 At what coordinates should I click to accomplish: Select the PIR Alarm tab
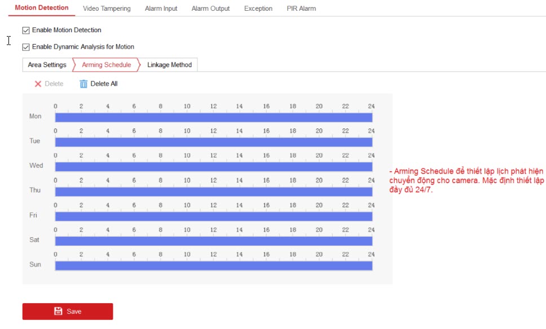[301, 8]
